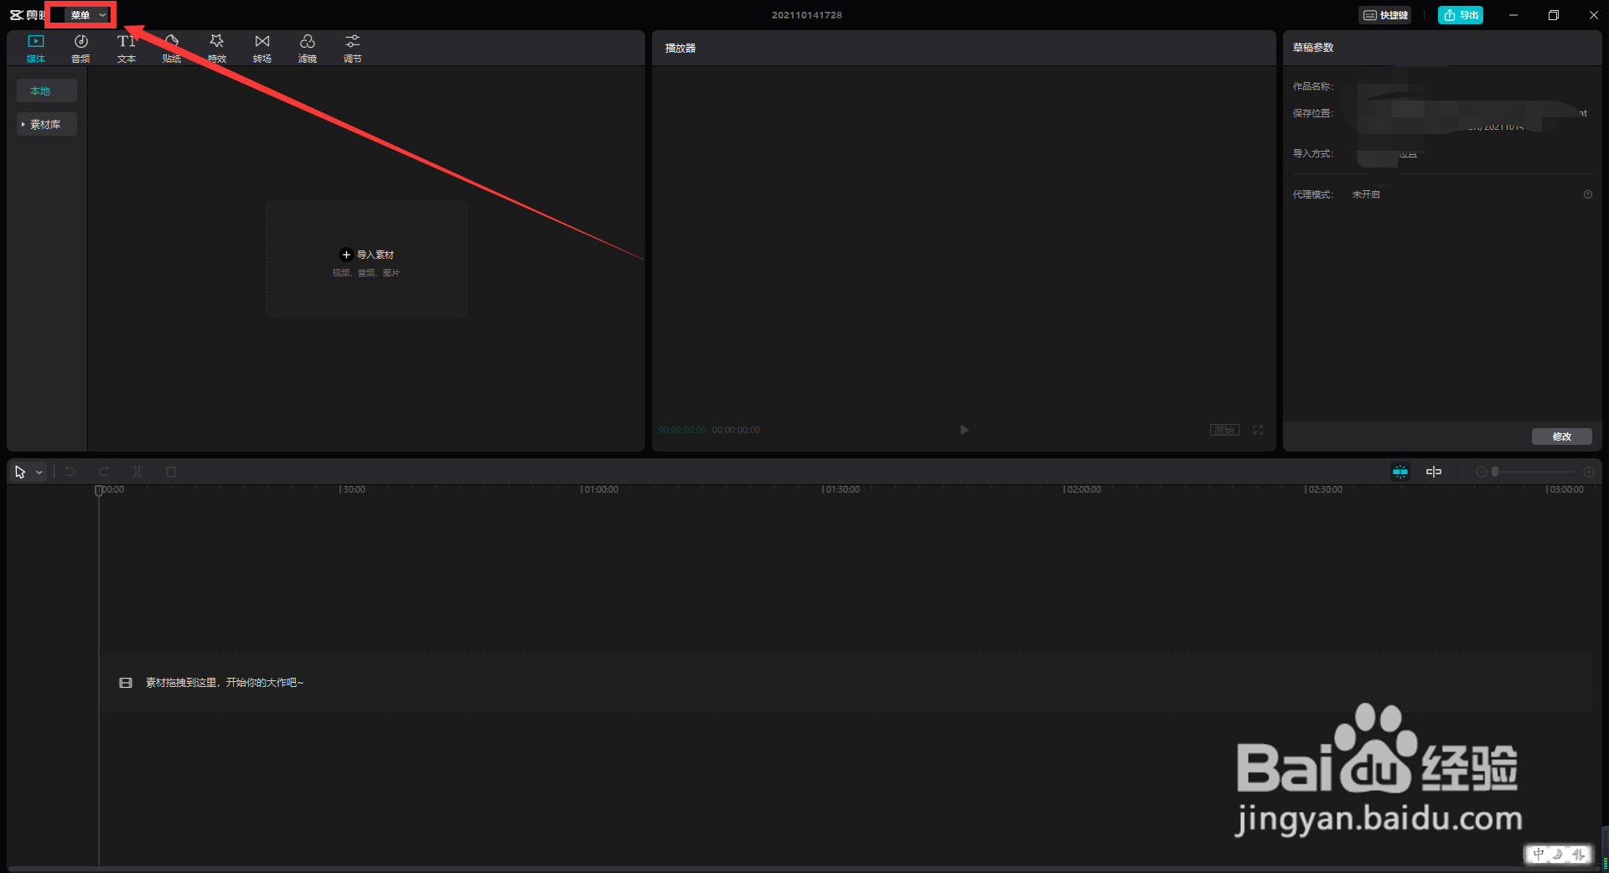Click the 中 input method indicator
Viewport: 1609px width, 873px height.
pyautogui.click(x=1538, y=854)
